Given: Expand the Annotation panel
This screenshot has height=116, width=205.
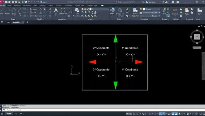Looking at the screenshot, I should [62, 19].
